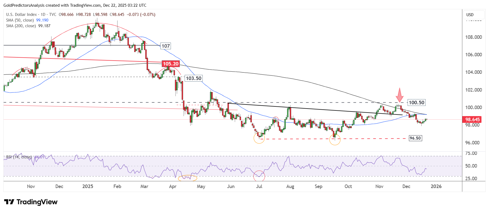This screenshot has width=489, height=212.
Task: Click the U.S. Dollar Index symbol title
Action: [x=22, y=15]
